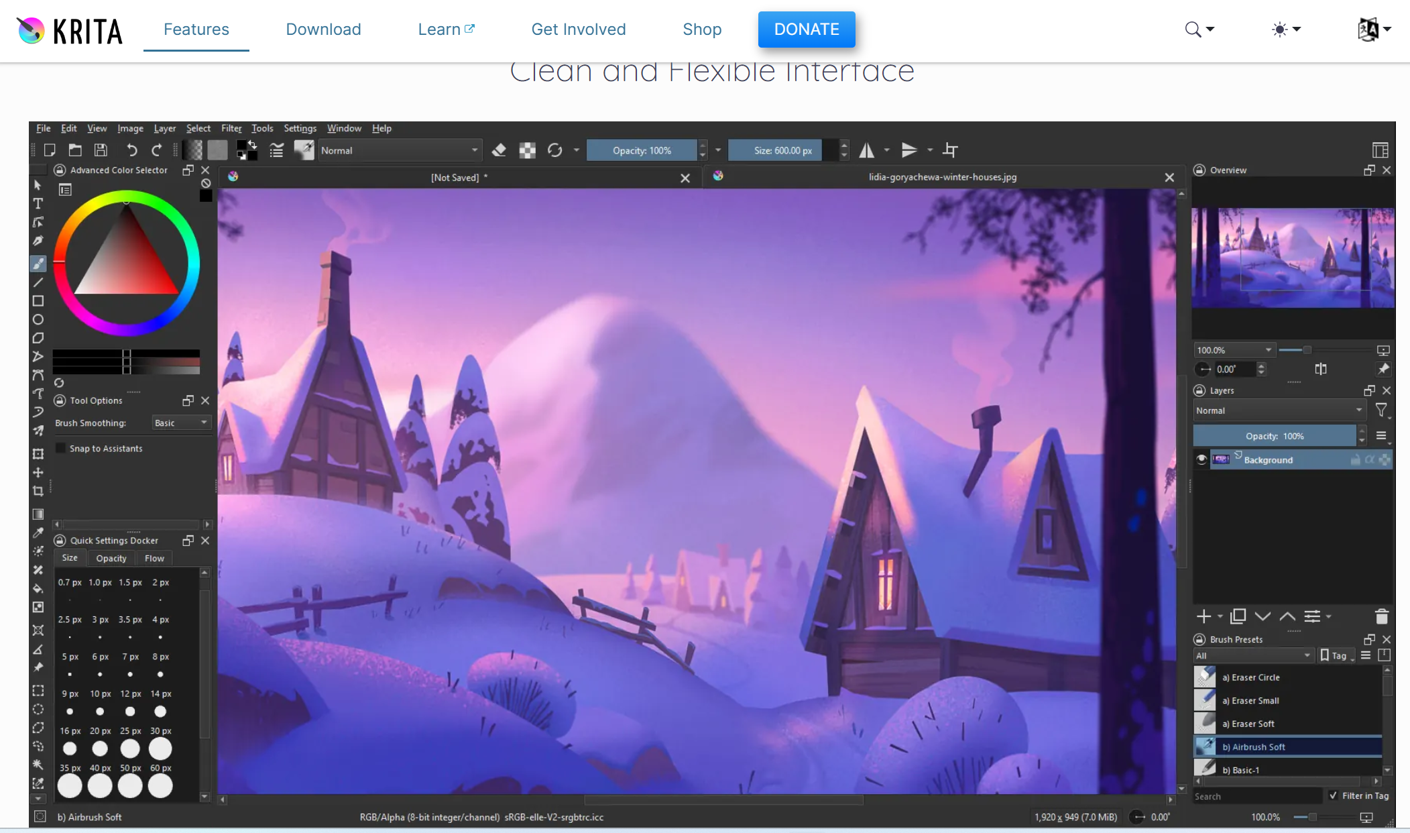The width and height of the screenshot is (1410, 833).
Task: Open the Learn external link
Action: coord(446,30)
